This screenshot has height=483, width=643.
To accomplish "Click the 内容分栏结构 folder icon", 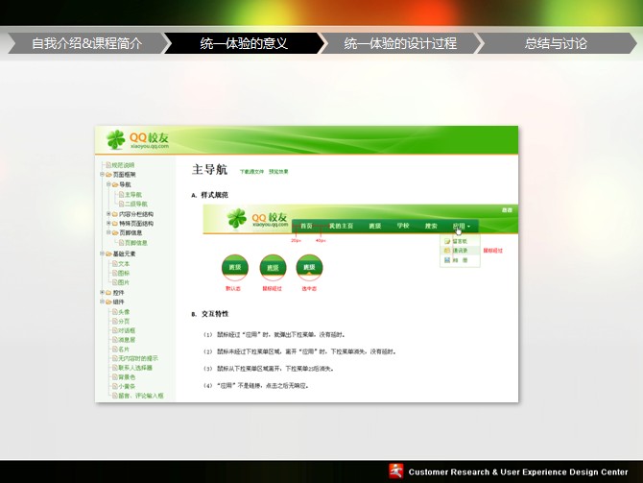I will click(115, 214).
